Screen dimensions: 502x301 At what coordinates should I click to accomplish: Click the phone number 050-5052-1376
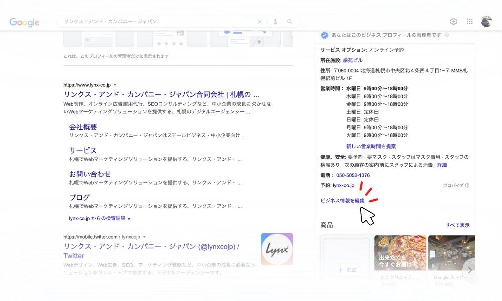coord(353,175)
